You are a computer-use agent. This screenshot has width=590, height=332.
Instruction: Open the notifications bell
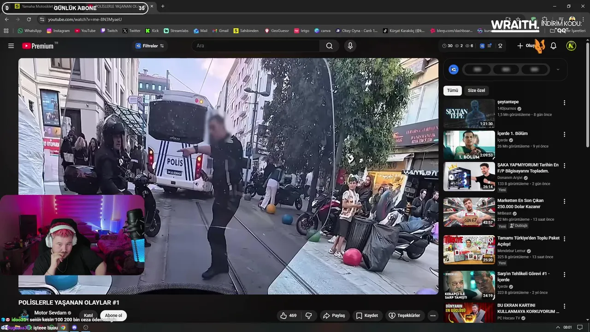tap(554, 46)
